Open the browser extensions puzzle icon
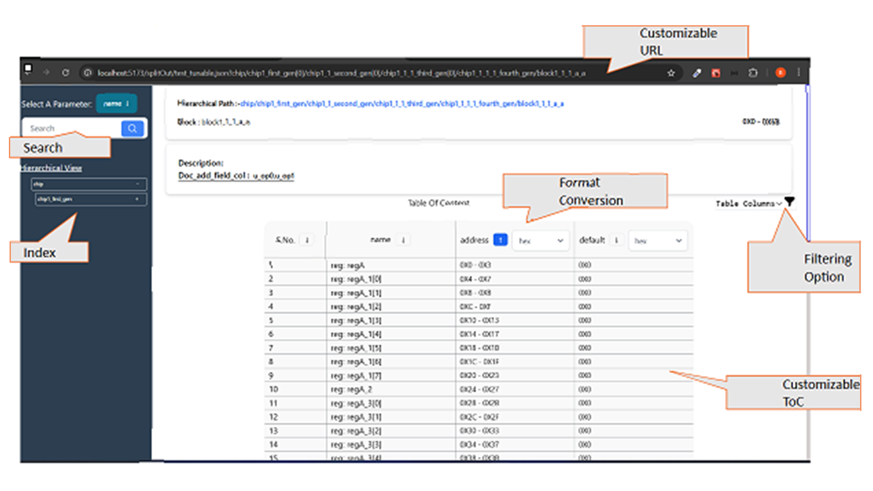The height and width of the screenshot is (491, 873). click(753, 73)
